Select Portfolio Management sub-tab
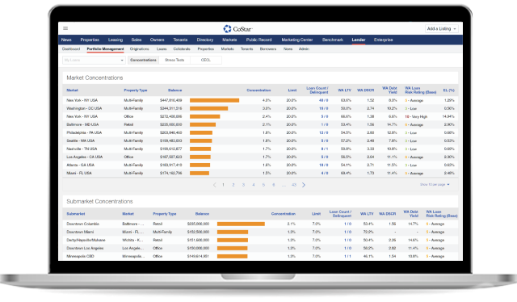The height and width of the screenshot is (302, 517). pos(105,48)
